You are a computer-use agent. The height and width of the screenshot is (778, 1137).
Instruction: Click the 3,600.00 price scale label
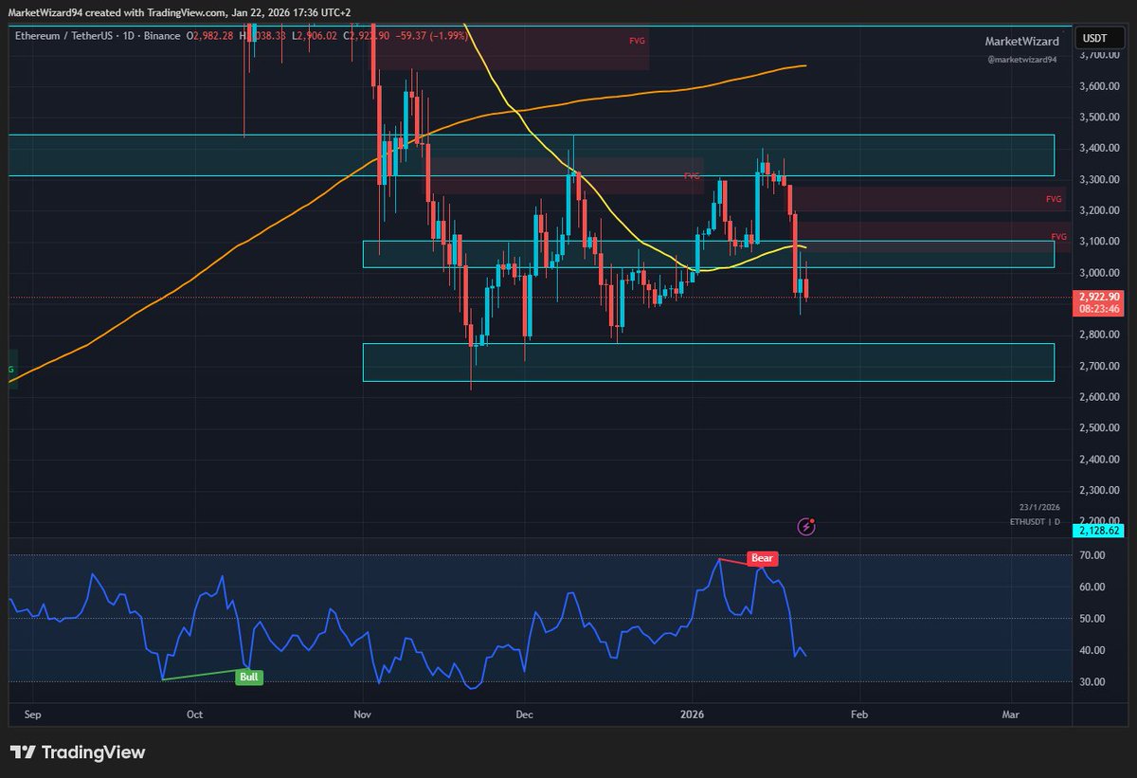click(x=1099, y=86)
